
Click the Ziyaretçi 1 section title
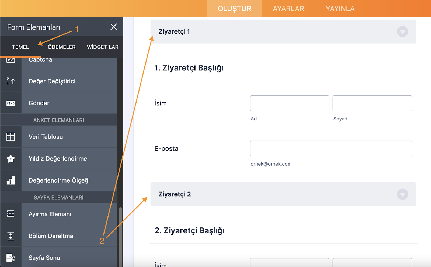pyautogui.click(x=174, y=31)
